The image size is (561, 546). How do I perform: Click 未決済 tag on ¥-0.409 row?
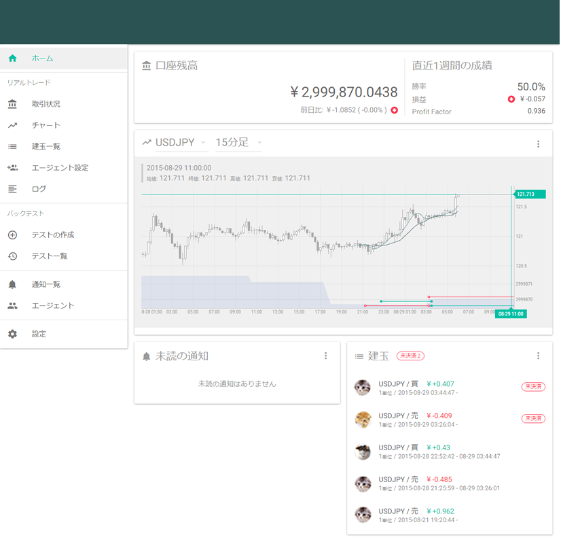533,418
